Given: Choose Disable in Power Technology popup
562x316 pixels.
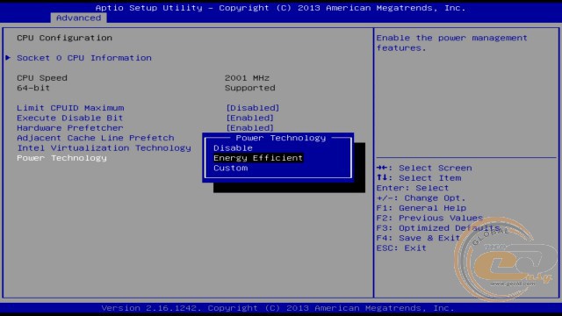Looking at the screenshot, I should pos(233,148).
